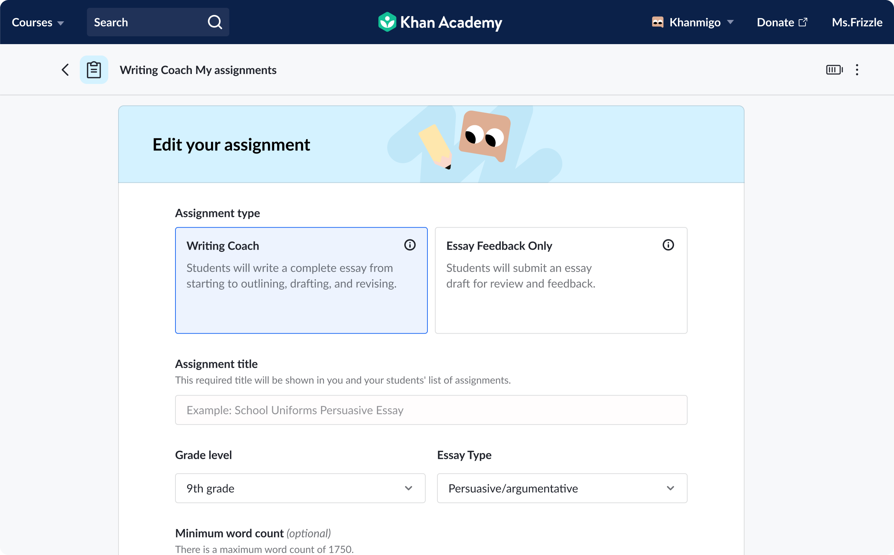Open the Essay Type Persuasive/argumentative dropdown
894x555 pixels.
562,488
